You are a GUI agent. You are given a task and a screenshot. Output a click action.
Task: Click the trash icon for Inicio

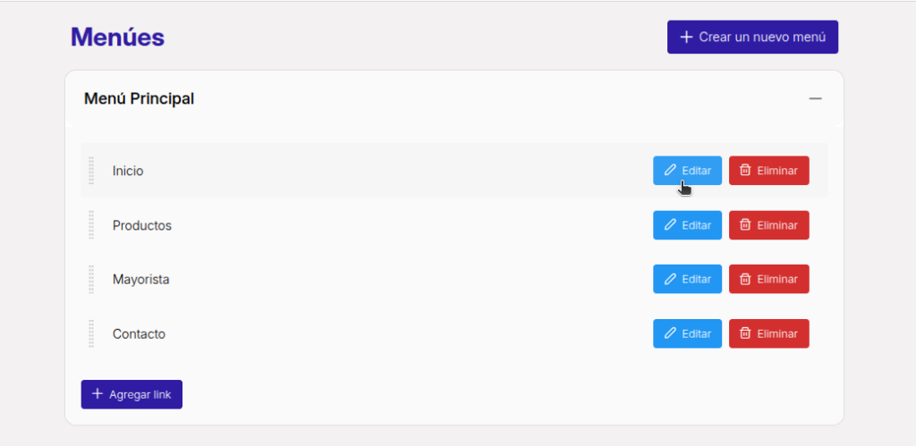pos(745,170)
